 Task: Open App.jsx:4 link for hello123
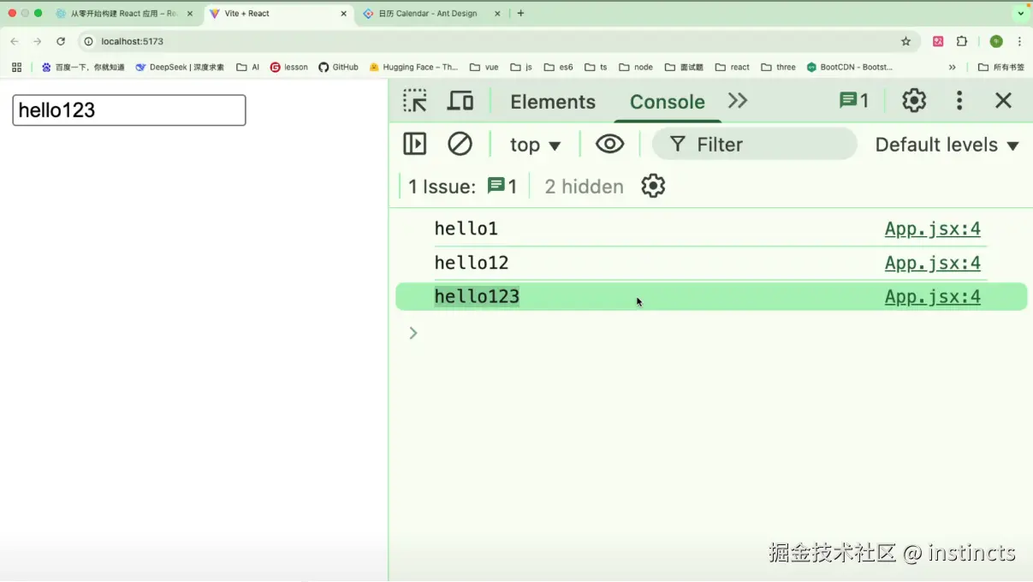point(933,297)
